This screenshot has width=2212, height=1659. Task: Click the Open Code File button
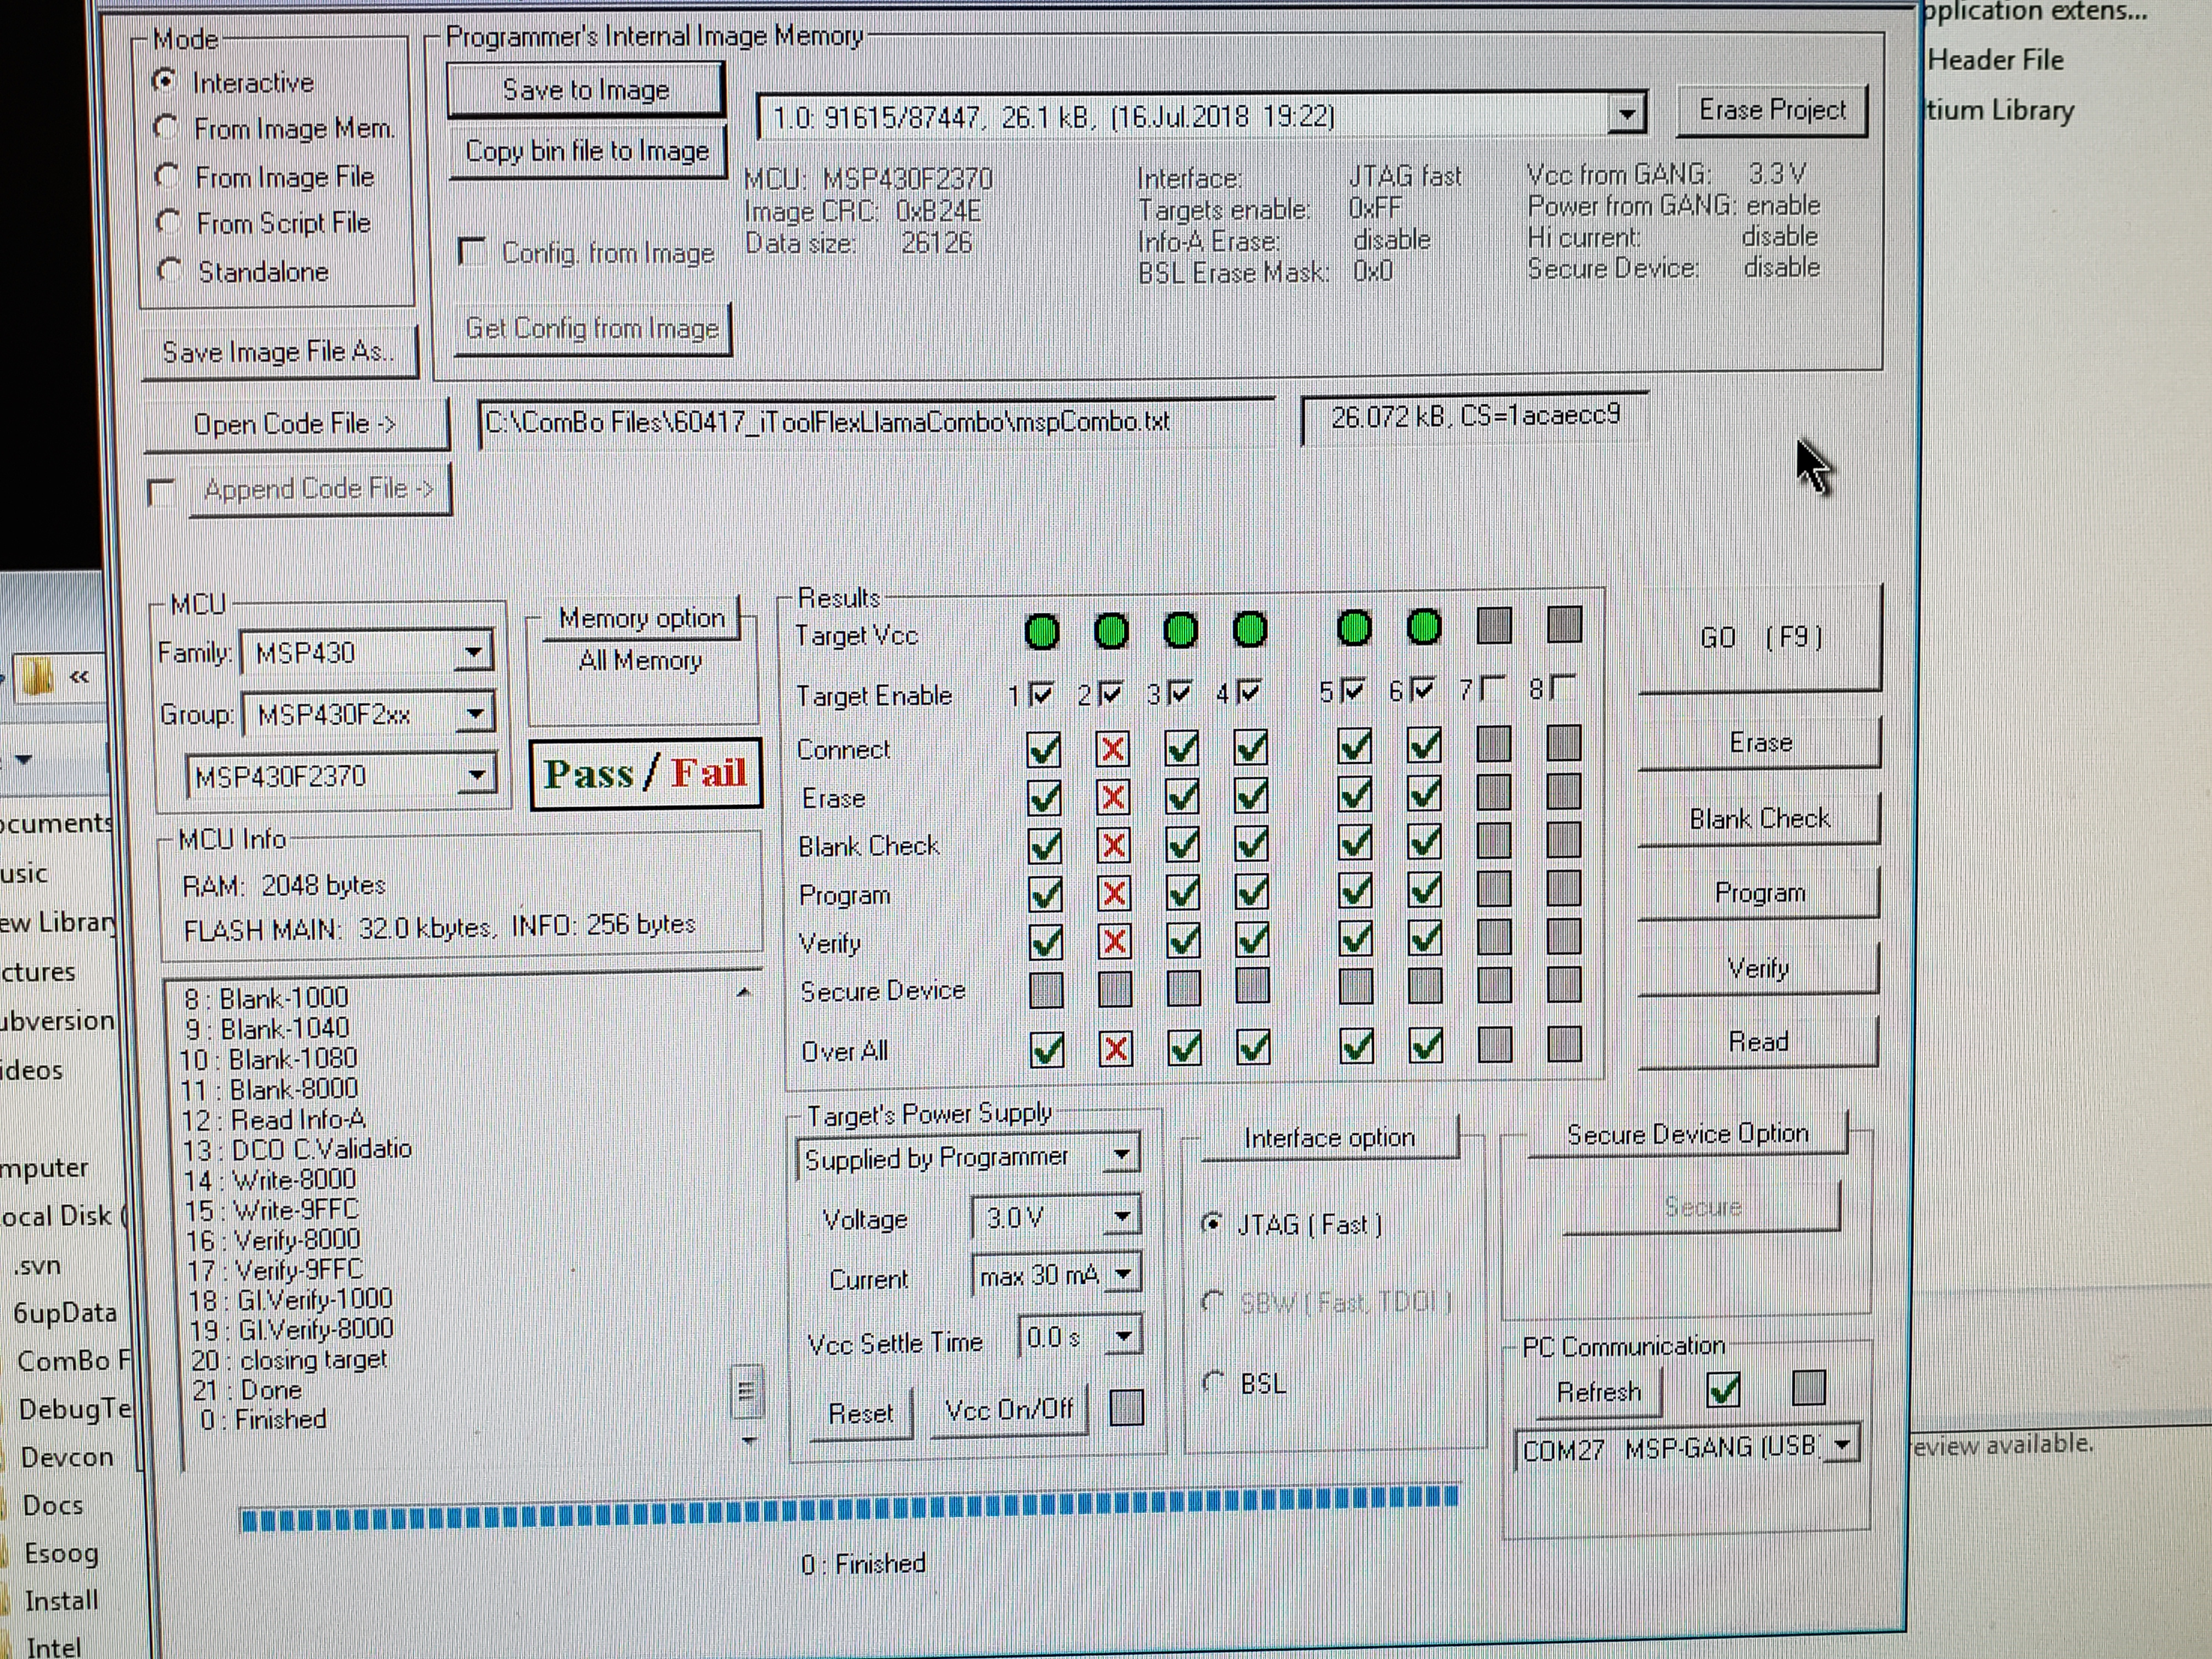point(295,424)
